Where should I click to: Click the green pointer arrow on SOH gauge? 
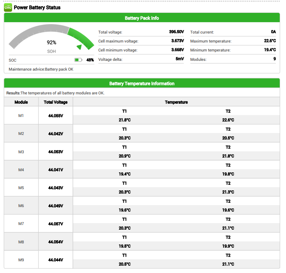pos(79,47)
